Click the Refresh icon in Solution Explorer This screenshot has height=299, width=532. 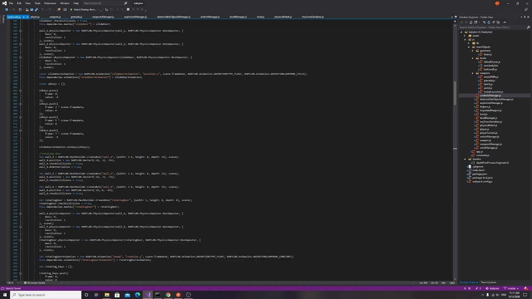coord(489,22)
